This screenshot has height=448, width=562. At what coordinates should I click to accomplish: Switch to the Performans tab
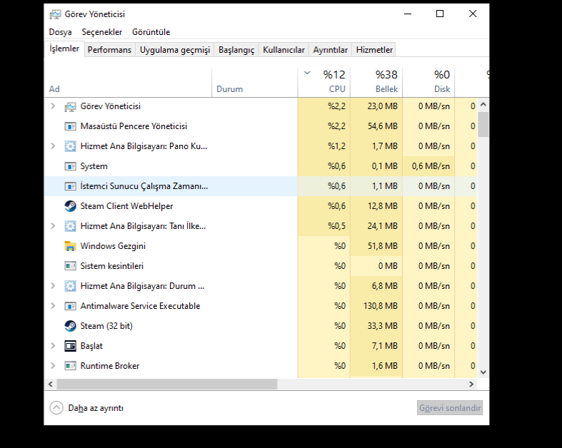109,50
